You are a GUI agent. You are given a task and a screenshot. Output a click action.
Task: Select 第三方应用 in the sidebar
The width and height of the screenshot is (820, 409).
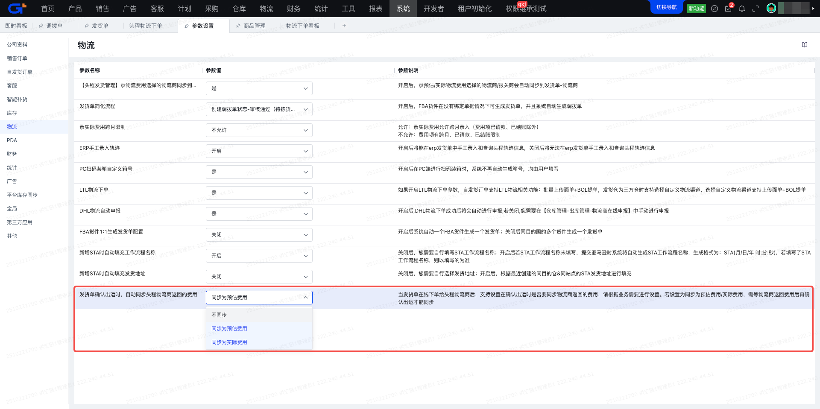(34, 222)
